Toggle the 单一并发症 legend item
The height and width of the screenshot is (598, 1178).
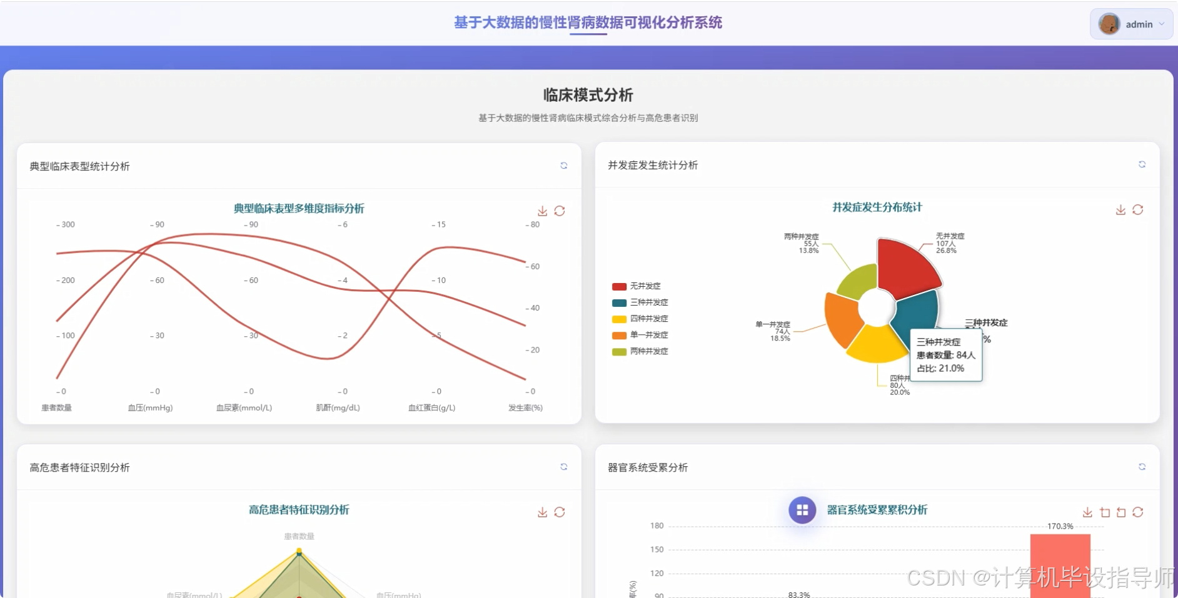640,335
